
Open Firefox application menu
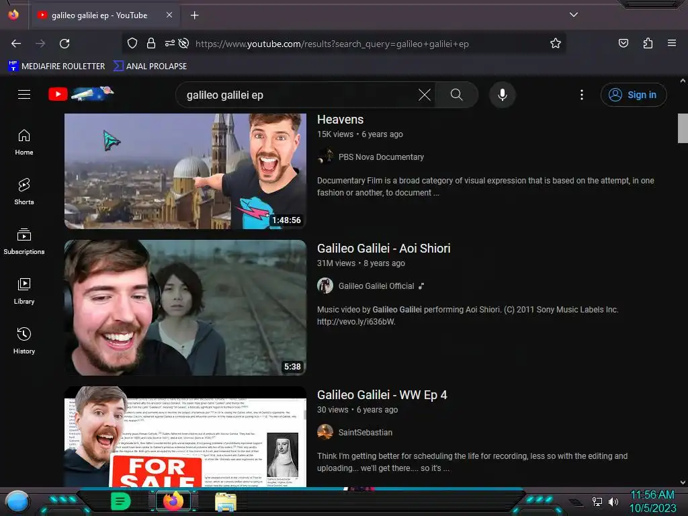(671, 43)
